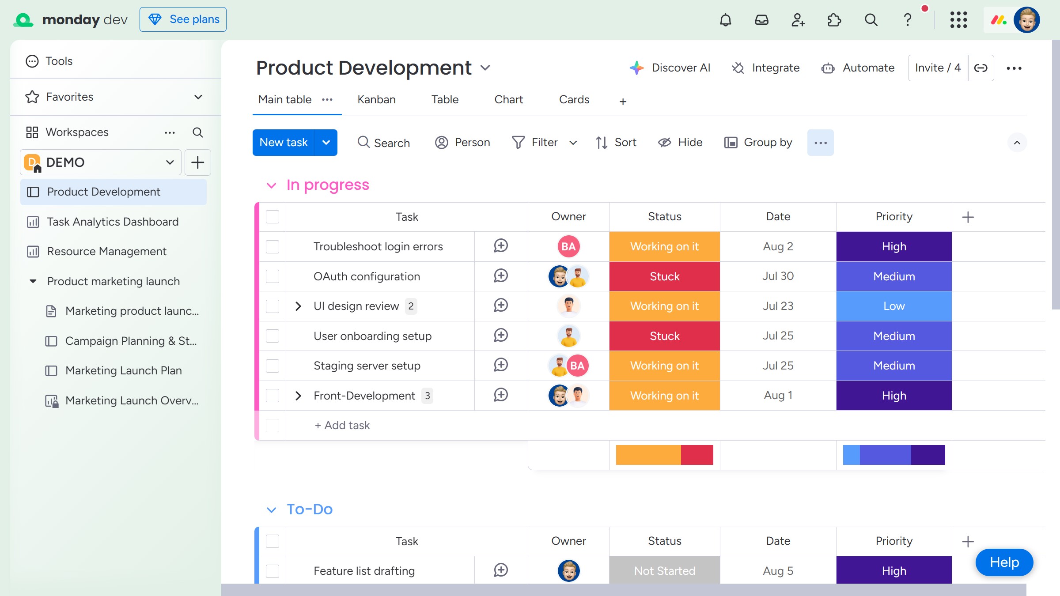Open the inbox tray icon
1060x596 pixels.
tap(761, 20)
